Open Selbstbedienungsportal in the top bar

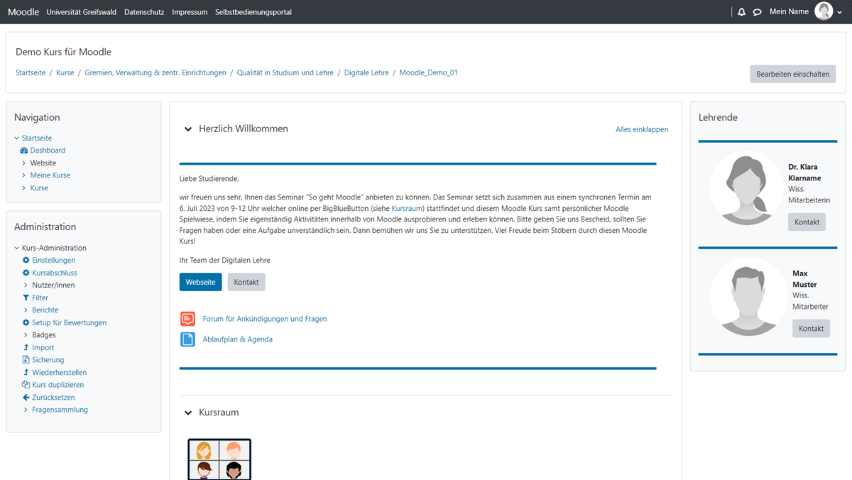click(253, 12)
